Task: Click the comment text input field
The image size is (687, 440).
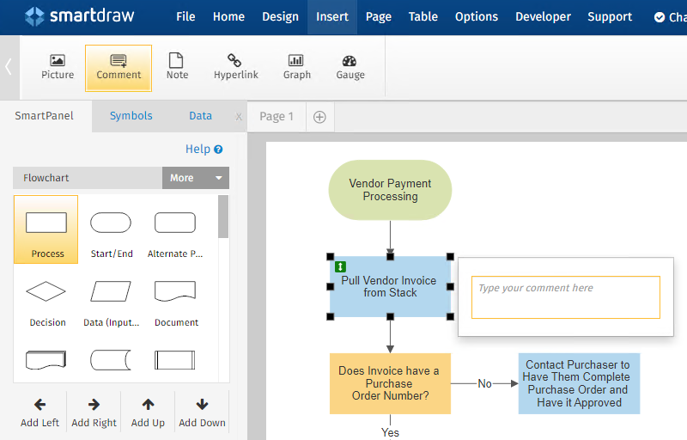Action: point(565,296)
